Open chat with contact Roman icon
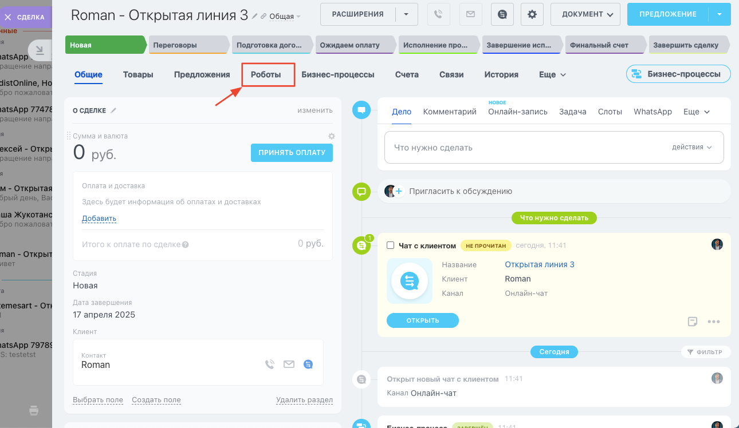 [x=308, y=364]
